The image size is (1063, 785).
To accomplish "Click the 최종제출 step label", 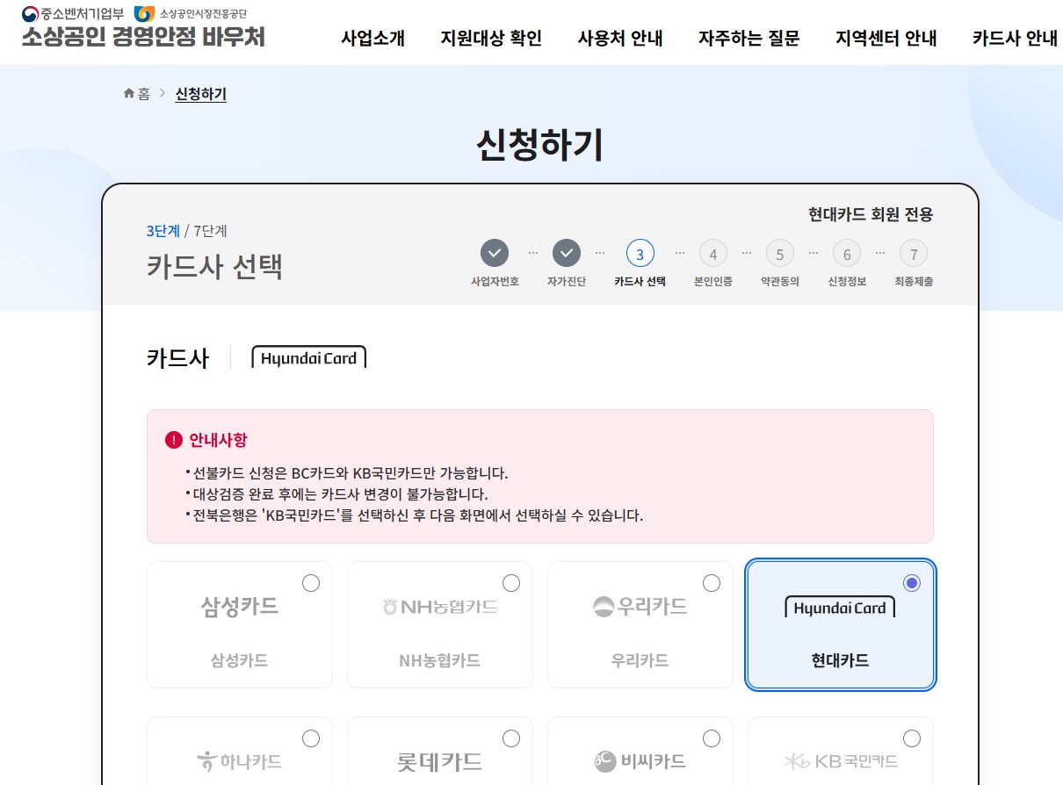I will pos(914,282).
